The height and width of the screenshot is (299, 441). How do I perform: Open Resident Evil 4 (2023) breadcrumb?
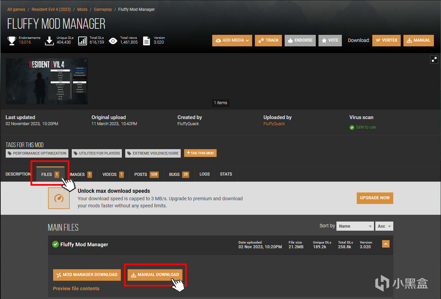pyautogui.click(x=51, y=9)
